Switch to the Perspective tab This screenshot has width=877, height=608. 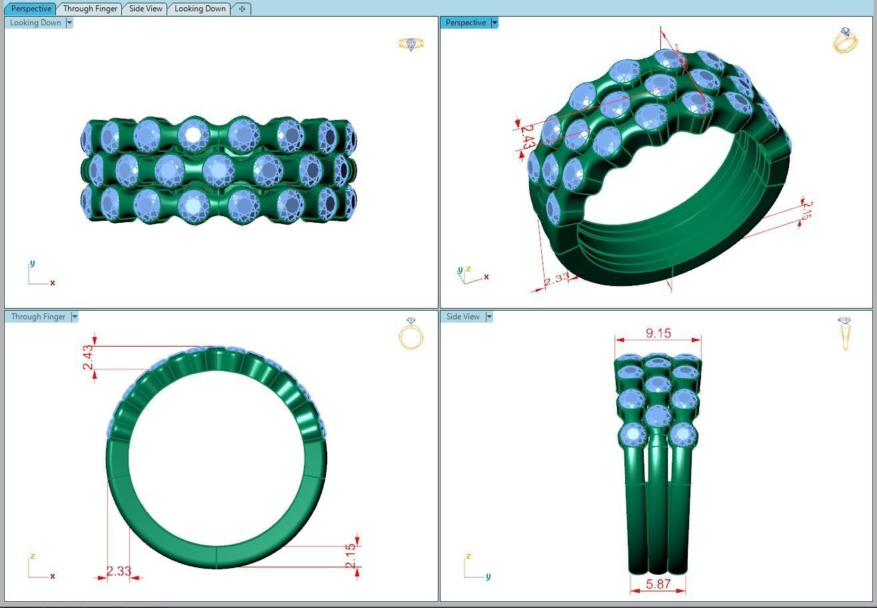(31, 9)
